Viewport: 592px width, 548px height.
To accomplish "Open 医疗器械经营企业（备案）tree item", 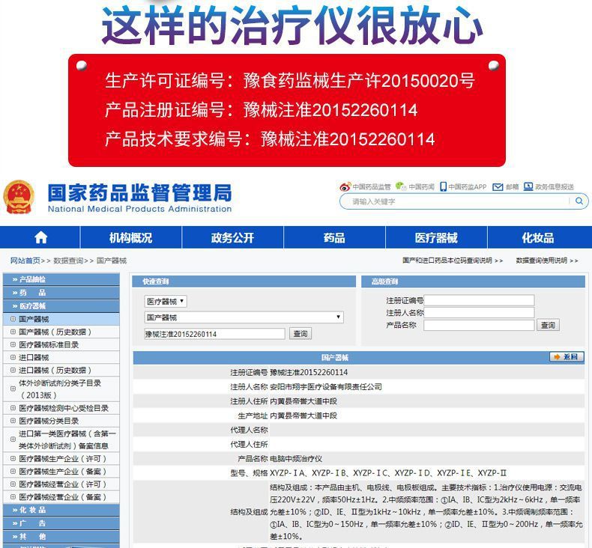I will (63, 497).
